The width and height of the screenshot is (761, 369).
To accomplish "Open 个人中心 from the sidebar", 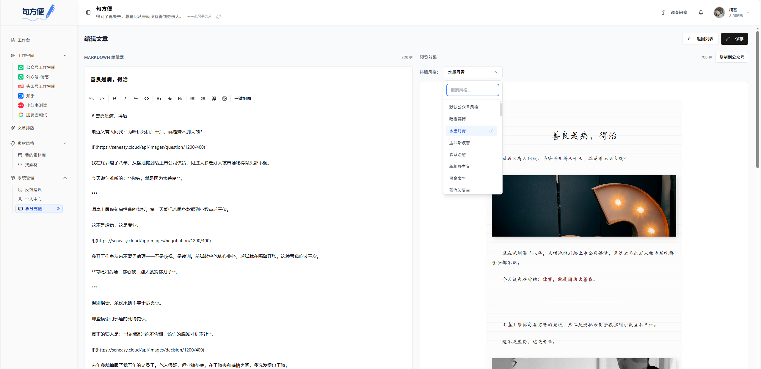I will tap(33, 199).
